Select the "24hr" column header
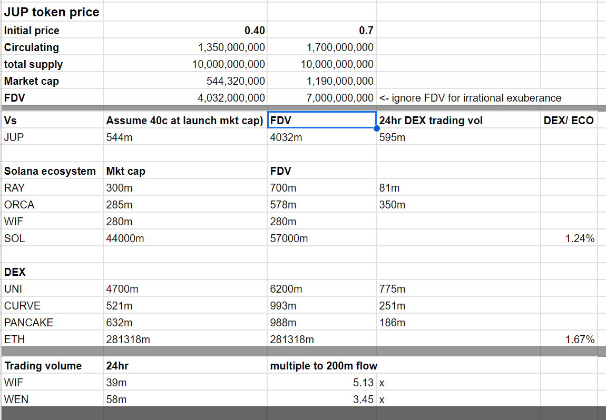606x420 pixels. tap(185, 366)
